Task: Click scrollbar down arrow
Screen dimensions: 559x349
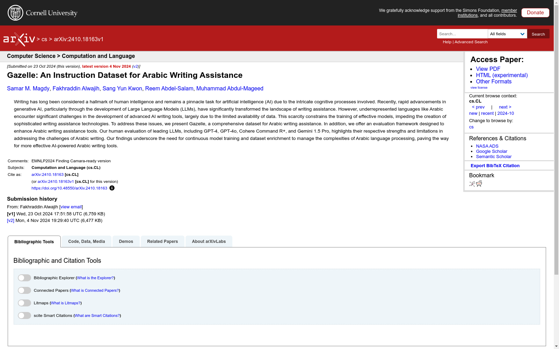Action: [x=556, y=346]
